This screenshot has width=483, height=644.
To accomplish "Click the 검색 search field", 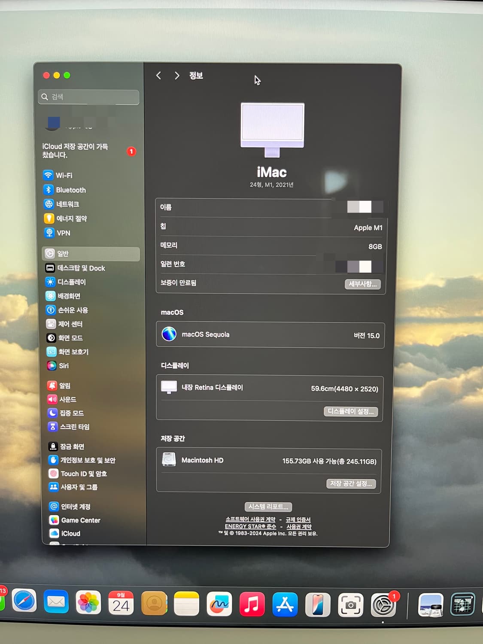I will pos(89,97).
